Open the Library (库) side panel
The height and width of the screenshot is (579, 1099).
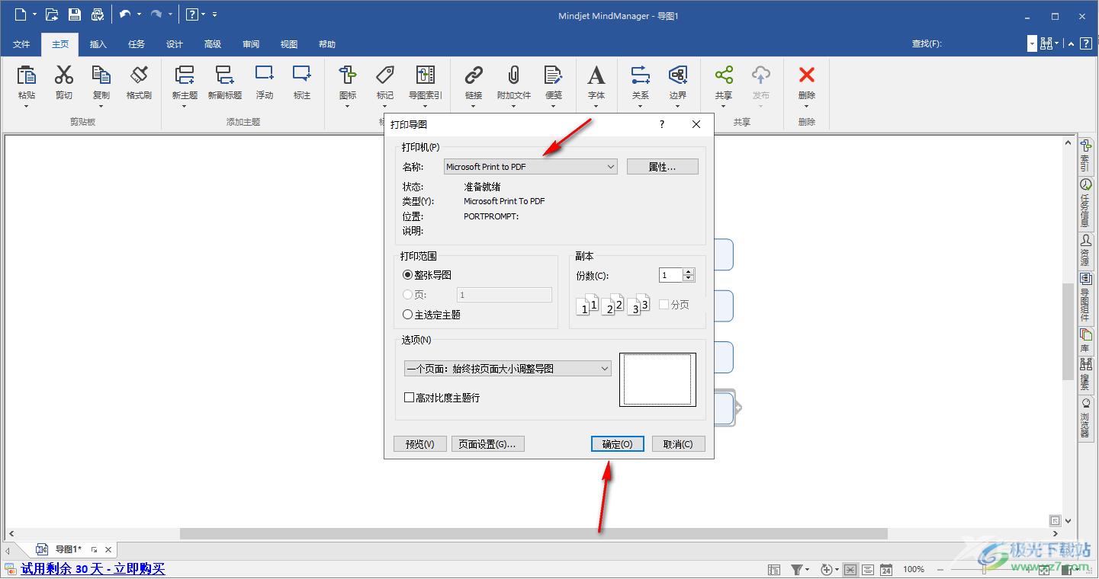click(x=1085, y=340)
